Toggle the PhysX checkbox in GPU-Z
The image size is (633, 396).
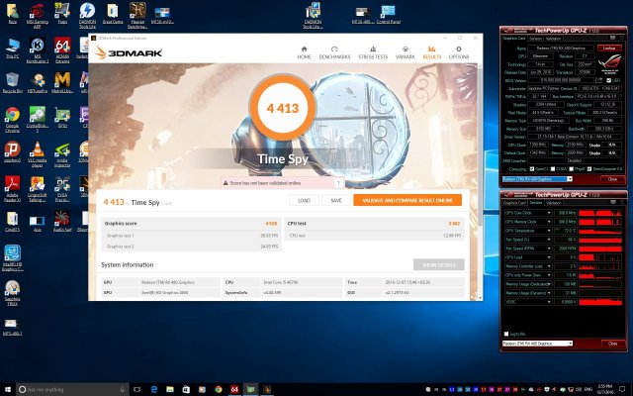574,168
